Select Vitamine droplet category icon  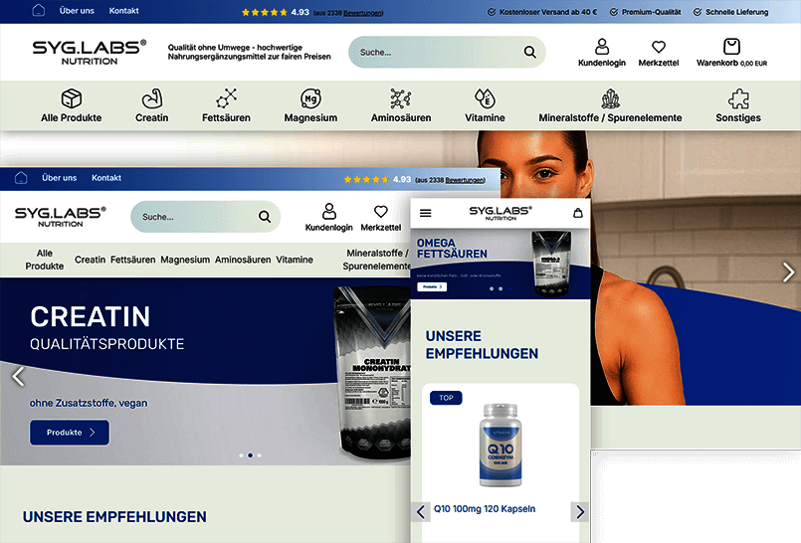[x=485, y=97]
